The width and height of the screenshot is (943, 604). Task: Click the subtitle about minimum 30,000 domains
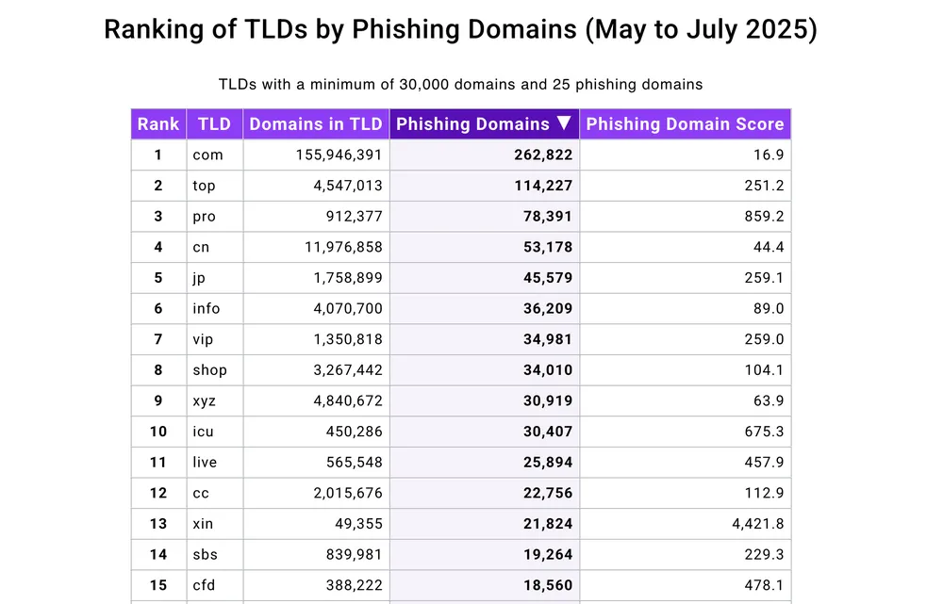click(x=461, y=84)
